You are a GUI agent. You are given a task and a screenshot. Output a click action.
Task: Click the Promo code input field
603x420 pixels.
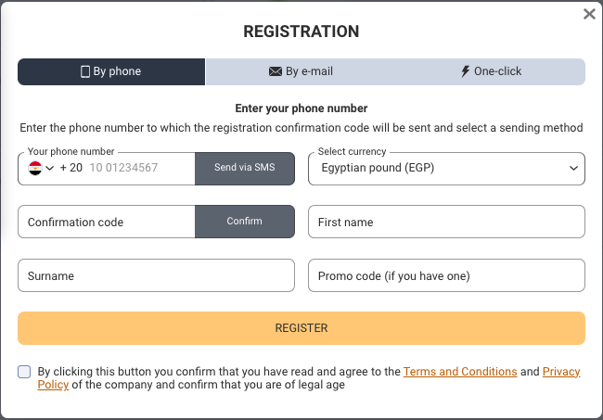pyautogui.click(x=446, y=275)
